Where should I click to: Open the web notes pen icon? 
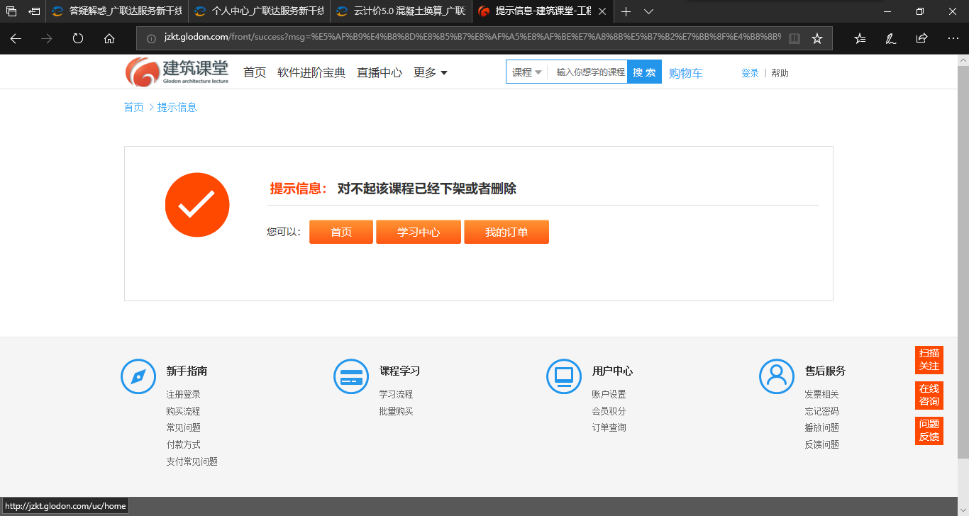click(x=891, y=38)
